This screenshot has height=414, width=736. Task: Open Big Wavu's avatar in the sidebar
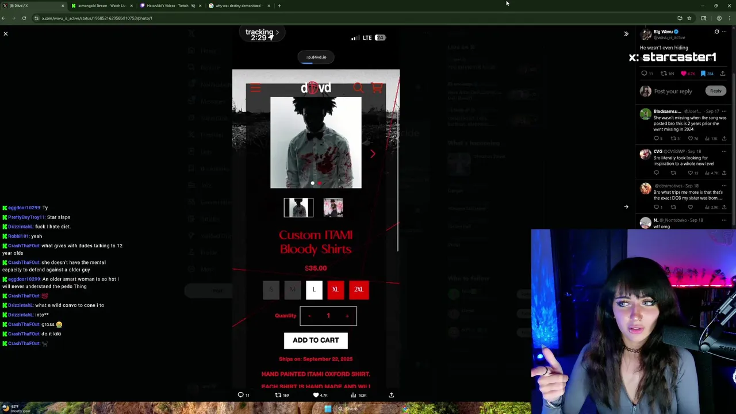(x=646, y=34)
